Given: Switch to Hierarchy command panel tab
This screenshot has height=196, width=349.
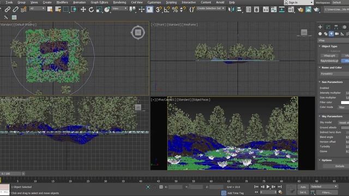Looking at the screenshot, I should pyautogui.click(x=336, y=27).
